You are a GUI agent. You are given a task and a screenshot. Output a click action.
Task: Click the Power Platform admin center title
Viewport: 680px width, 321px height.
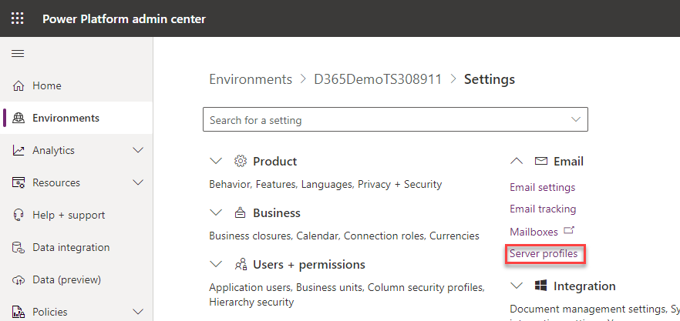pos(124,19)
